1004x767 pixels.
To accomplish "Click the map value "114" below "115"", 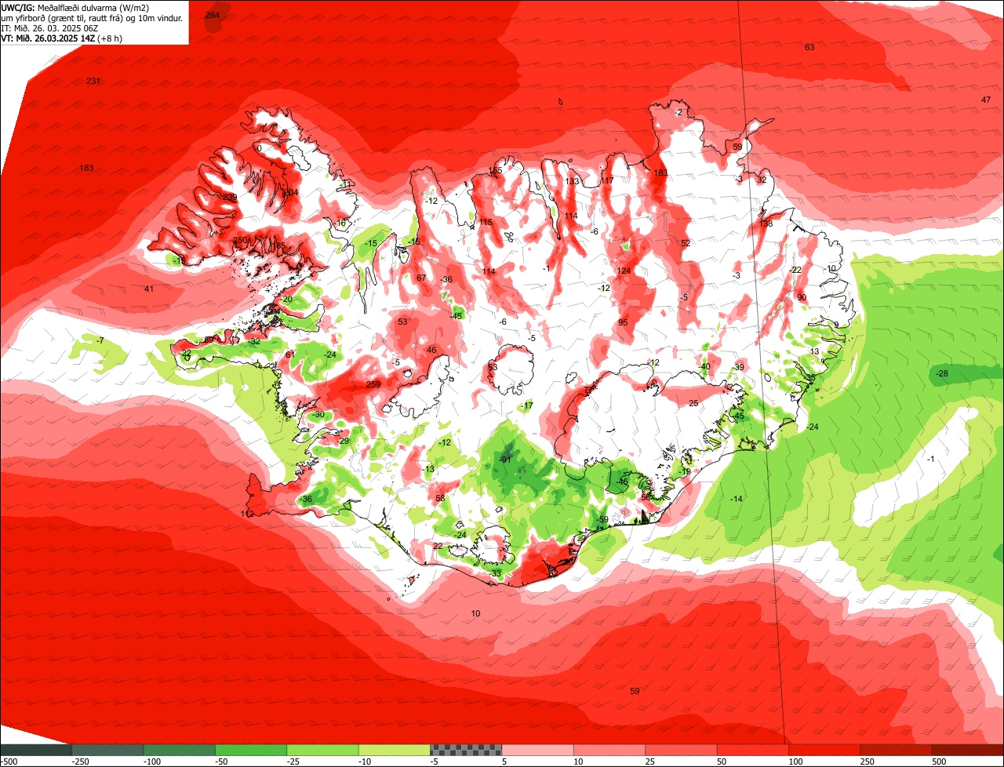I will coord(489,272).
